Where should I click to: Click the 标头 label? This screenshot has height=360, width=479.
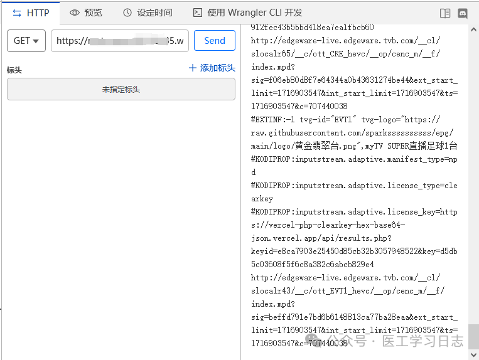pyautogui.click(x=14, y=70)
